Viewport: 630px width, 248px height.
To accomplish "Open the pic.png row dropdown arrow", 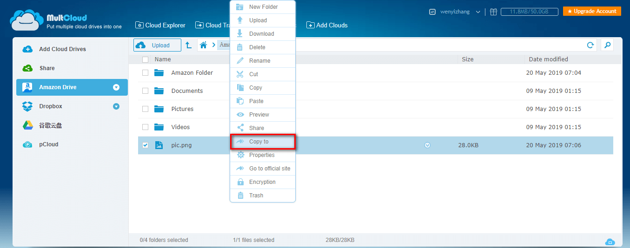I will [x=428, y=145].
